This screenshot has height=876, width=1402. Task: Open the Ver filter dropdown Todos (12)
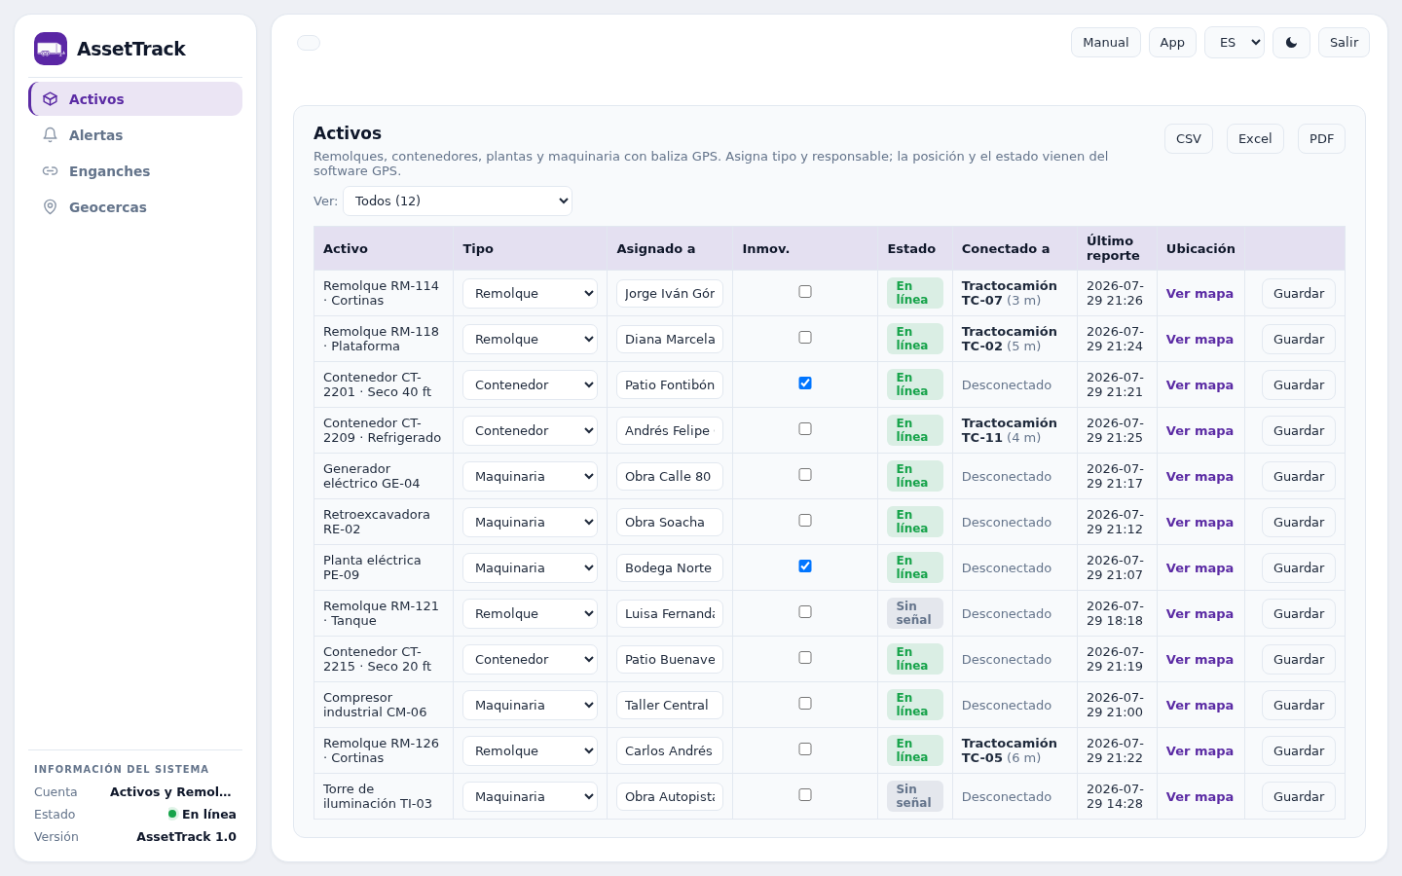458,201
